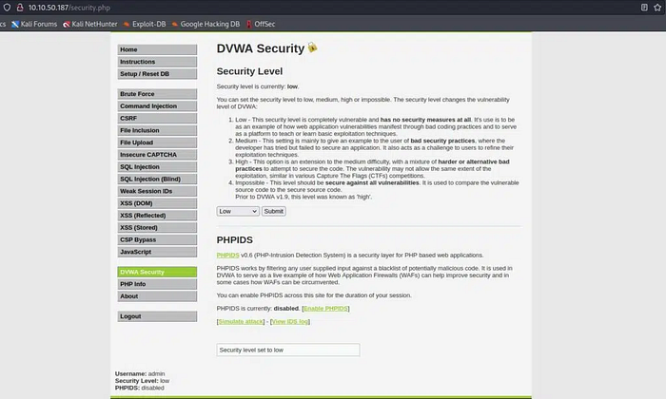666x399 pixels.
Task: Open the XSS (Stored) module
Action: tap(157, 228)
